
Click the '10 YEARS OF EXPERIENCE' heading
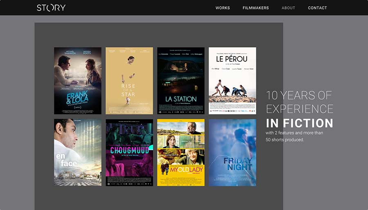299,102
